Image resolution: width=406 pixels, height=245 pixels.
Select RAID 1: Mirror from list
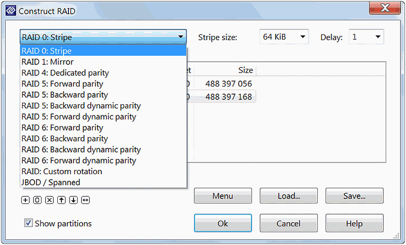(x=103, y=62)
